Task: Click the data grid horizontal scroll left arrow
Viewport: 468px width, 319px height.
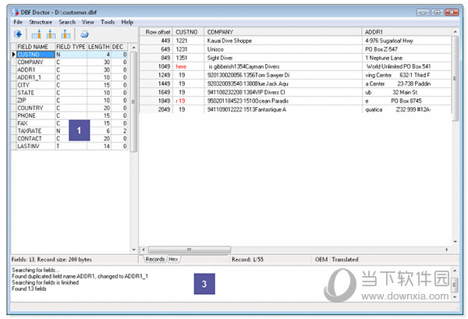Action: (x=144, y=250)
